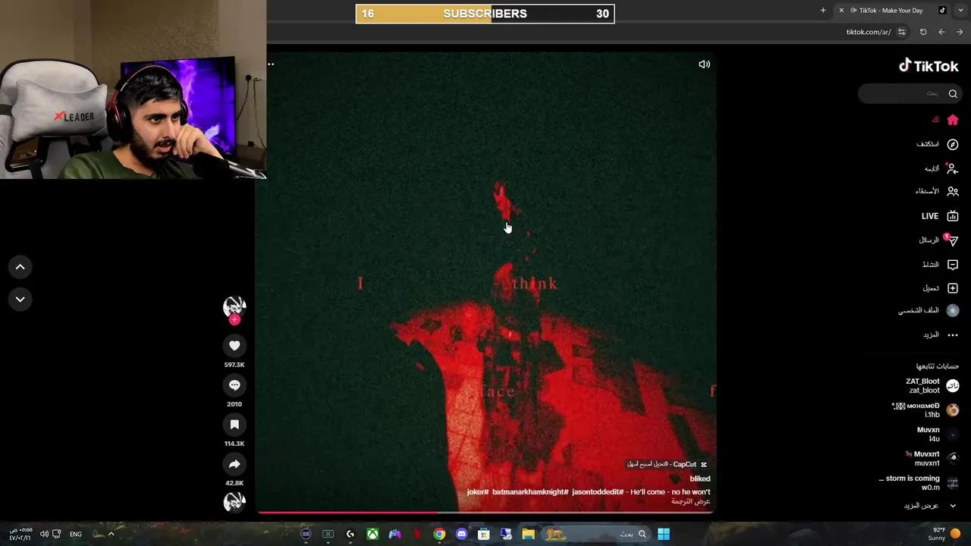
Task: Mute the video with the speaker icon
Action: point(704,64)
